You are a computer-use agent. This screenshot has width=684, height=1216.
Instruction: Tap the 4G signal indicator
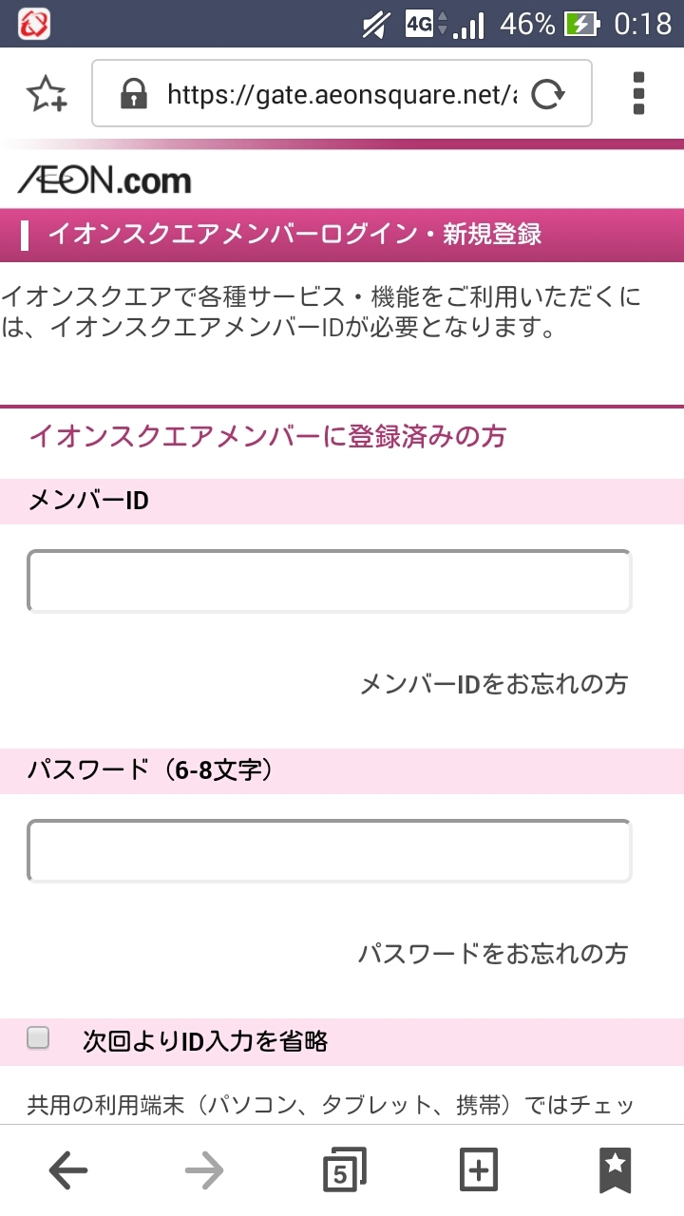point(419,24)
